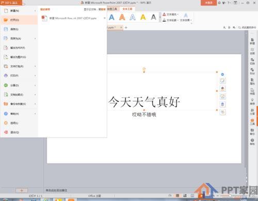Select Save (保存) in the file menu

pos(19,29)
